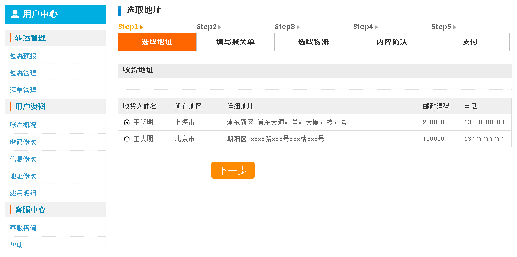Navigate to 信息修改
Viewport: 517px width, 257px height.
pyautogui.click(x=23, y=159)
